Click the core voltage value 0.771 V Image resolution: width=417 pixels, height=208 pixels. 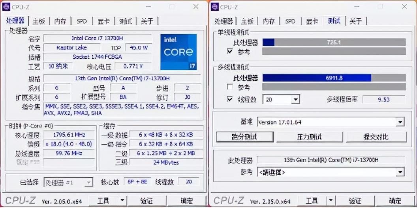click(x=133, y=66)
